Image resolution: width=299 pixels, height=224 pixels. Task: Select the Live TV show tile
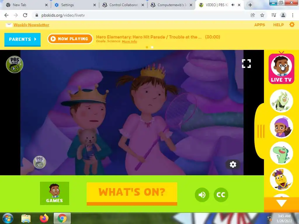281,69
